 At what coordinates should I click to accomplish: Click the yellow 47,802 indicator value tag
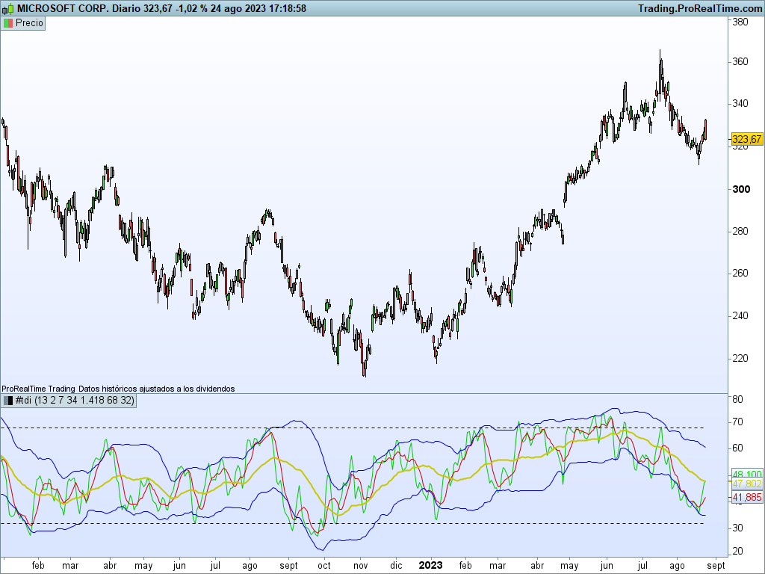pos(746,484)
